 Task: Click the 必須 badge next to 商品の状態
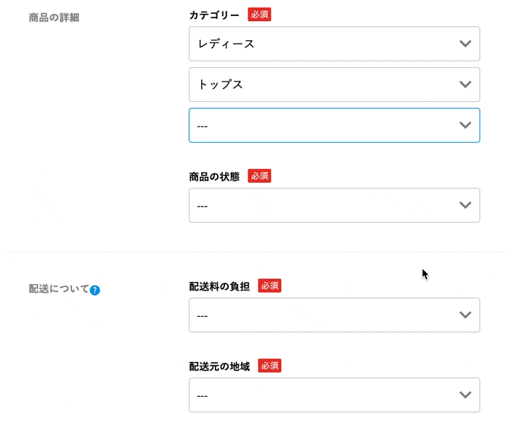pos(259,176)
